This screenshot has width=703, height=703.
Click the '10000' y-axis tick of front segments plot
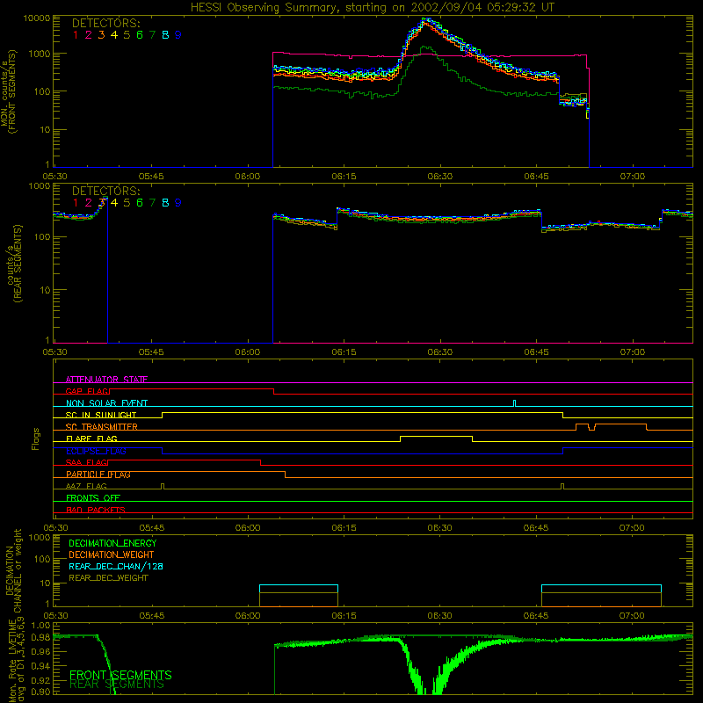pyautogui.click(x=37, y=18)
